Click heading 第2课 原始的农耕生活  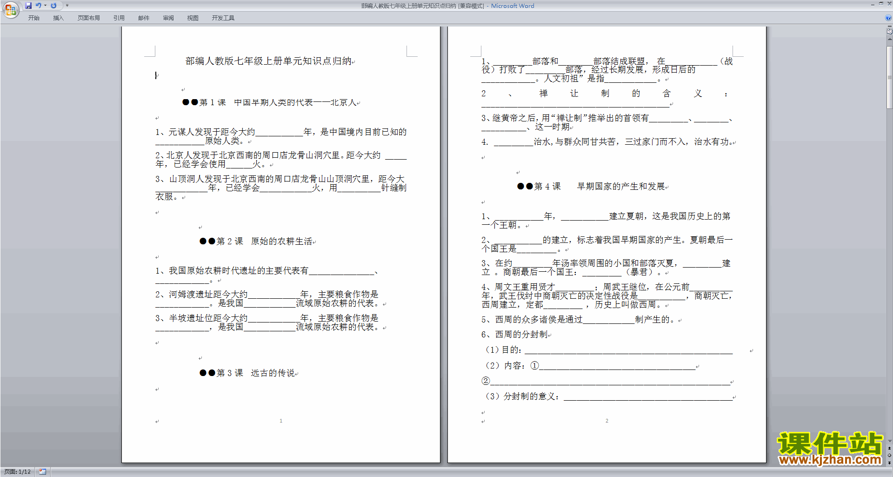tap(256, 241)
